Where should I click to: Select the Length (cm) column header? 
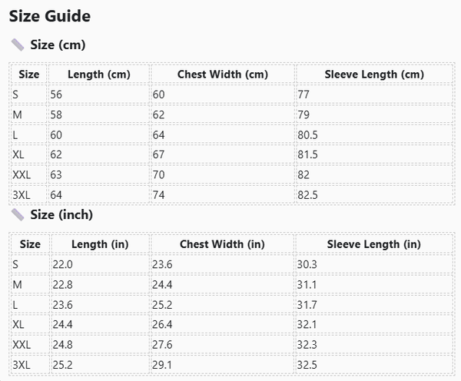[98, 75]
